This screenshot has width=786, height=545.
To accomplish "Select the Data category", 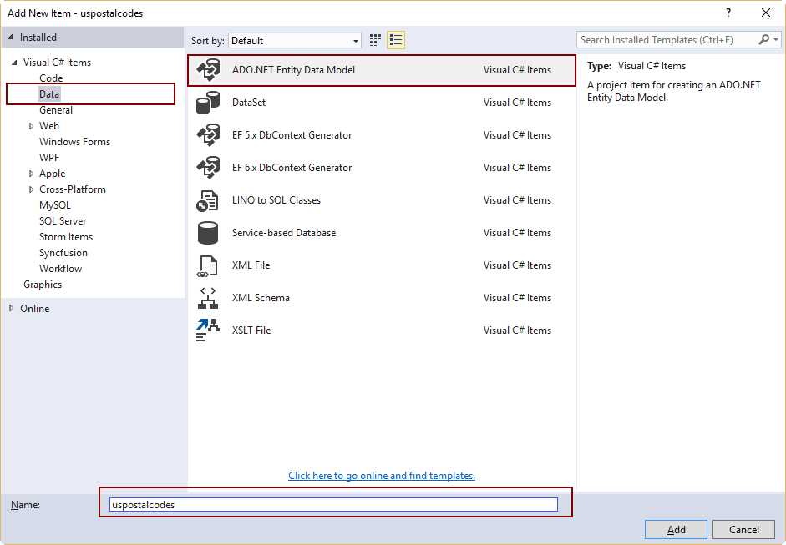I will pyautogui.click(x=49, y=93).
